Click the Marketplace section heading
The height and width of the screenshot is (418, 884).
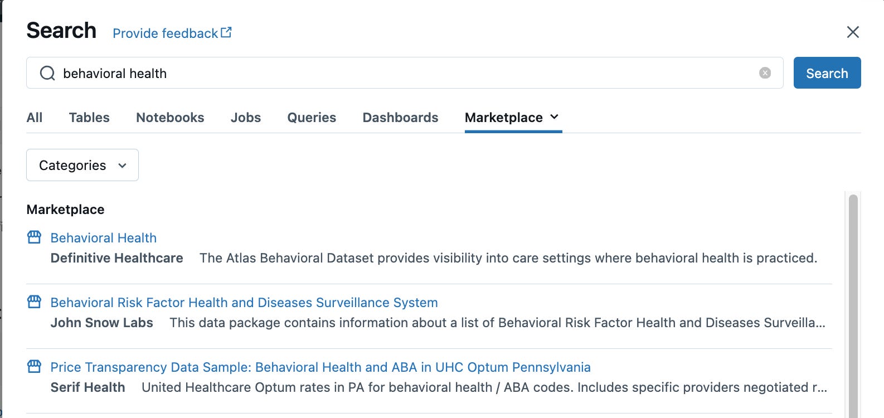tap(66, 210)
